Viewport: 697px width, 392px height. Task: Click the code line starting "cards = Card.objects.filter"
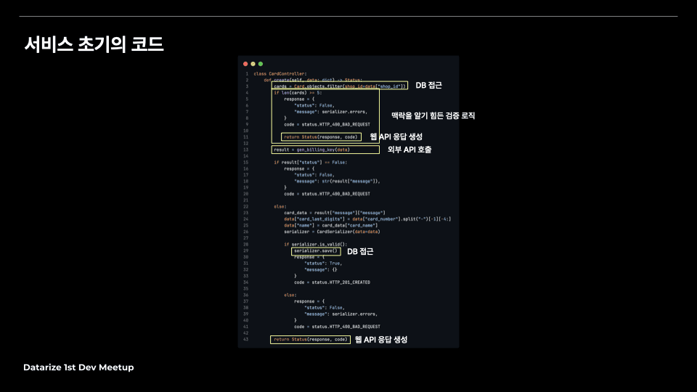[x=340, y=86]
